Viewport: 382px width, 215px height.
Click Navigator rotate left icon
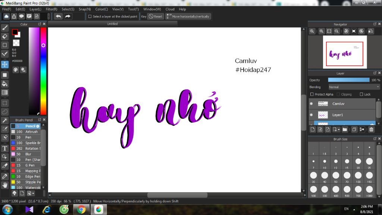[x=346, y=31]
